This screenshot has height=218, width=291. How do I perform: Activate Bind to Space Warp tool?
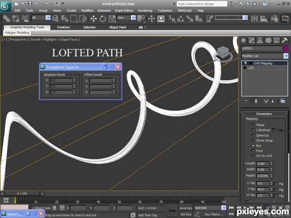pos(25,18)
